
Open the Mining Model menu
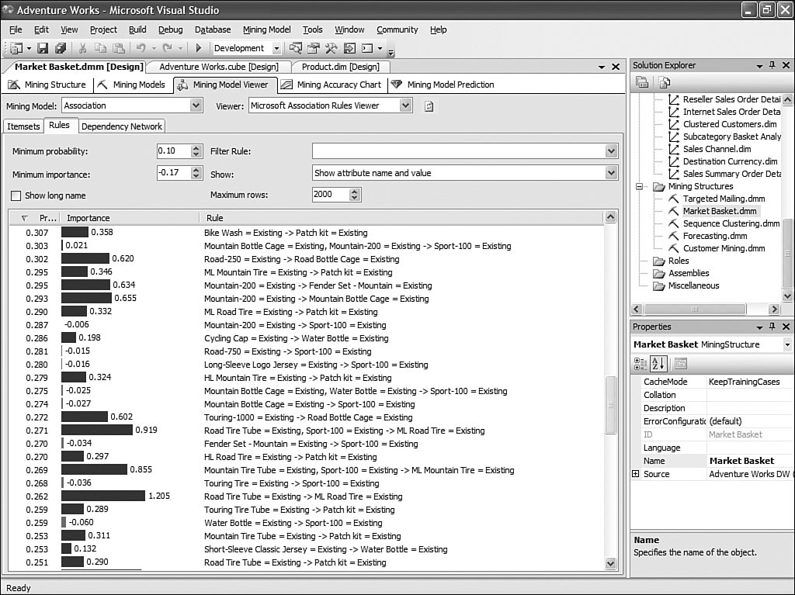point(266,29)
